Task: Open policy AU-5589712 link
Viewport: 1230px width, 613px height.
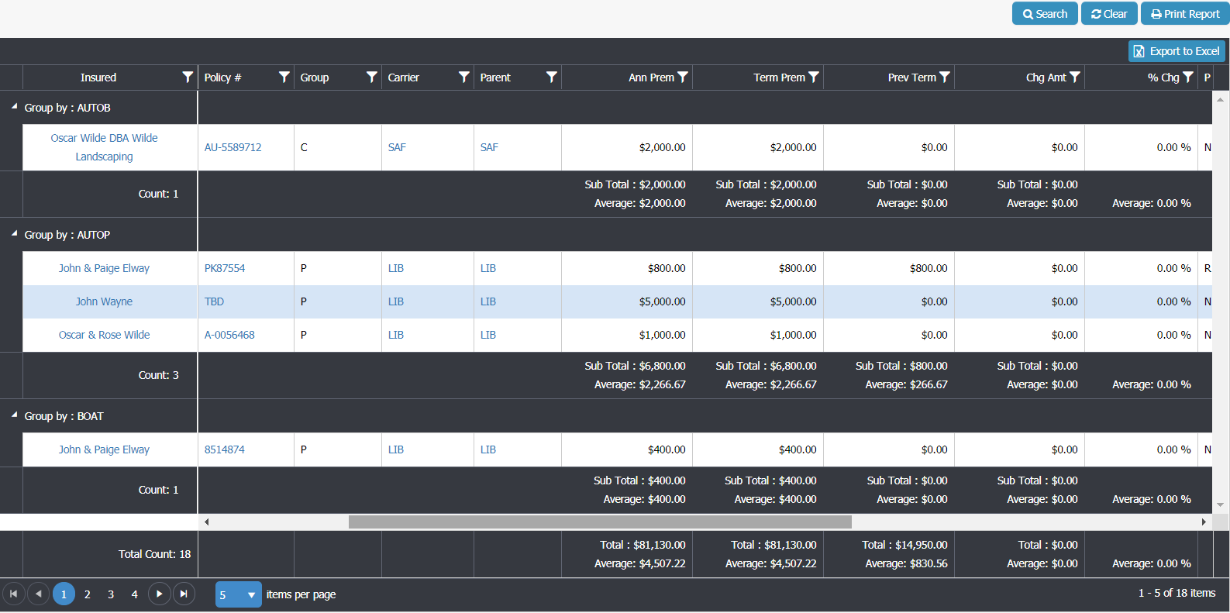Action: pyautogui.click(x=233, y=147)
